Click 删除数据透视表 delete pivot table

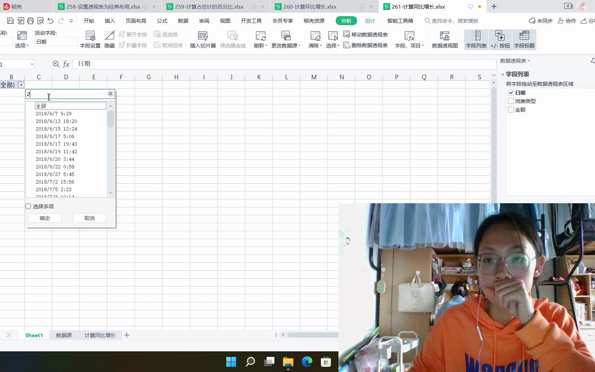366,45
